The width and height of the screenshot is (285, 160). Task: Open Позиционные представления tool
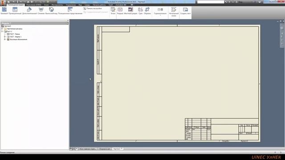70,11
